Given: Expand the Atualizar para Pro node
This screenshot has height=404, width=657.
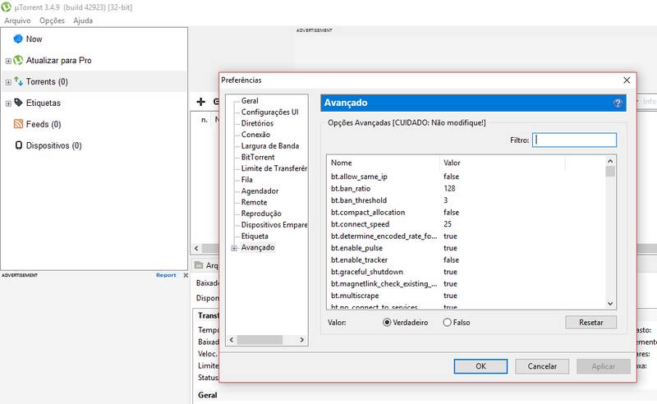Looking at the screenshot, I should (x=8, y=62).
